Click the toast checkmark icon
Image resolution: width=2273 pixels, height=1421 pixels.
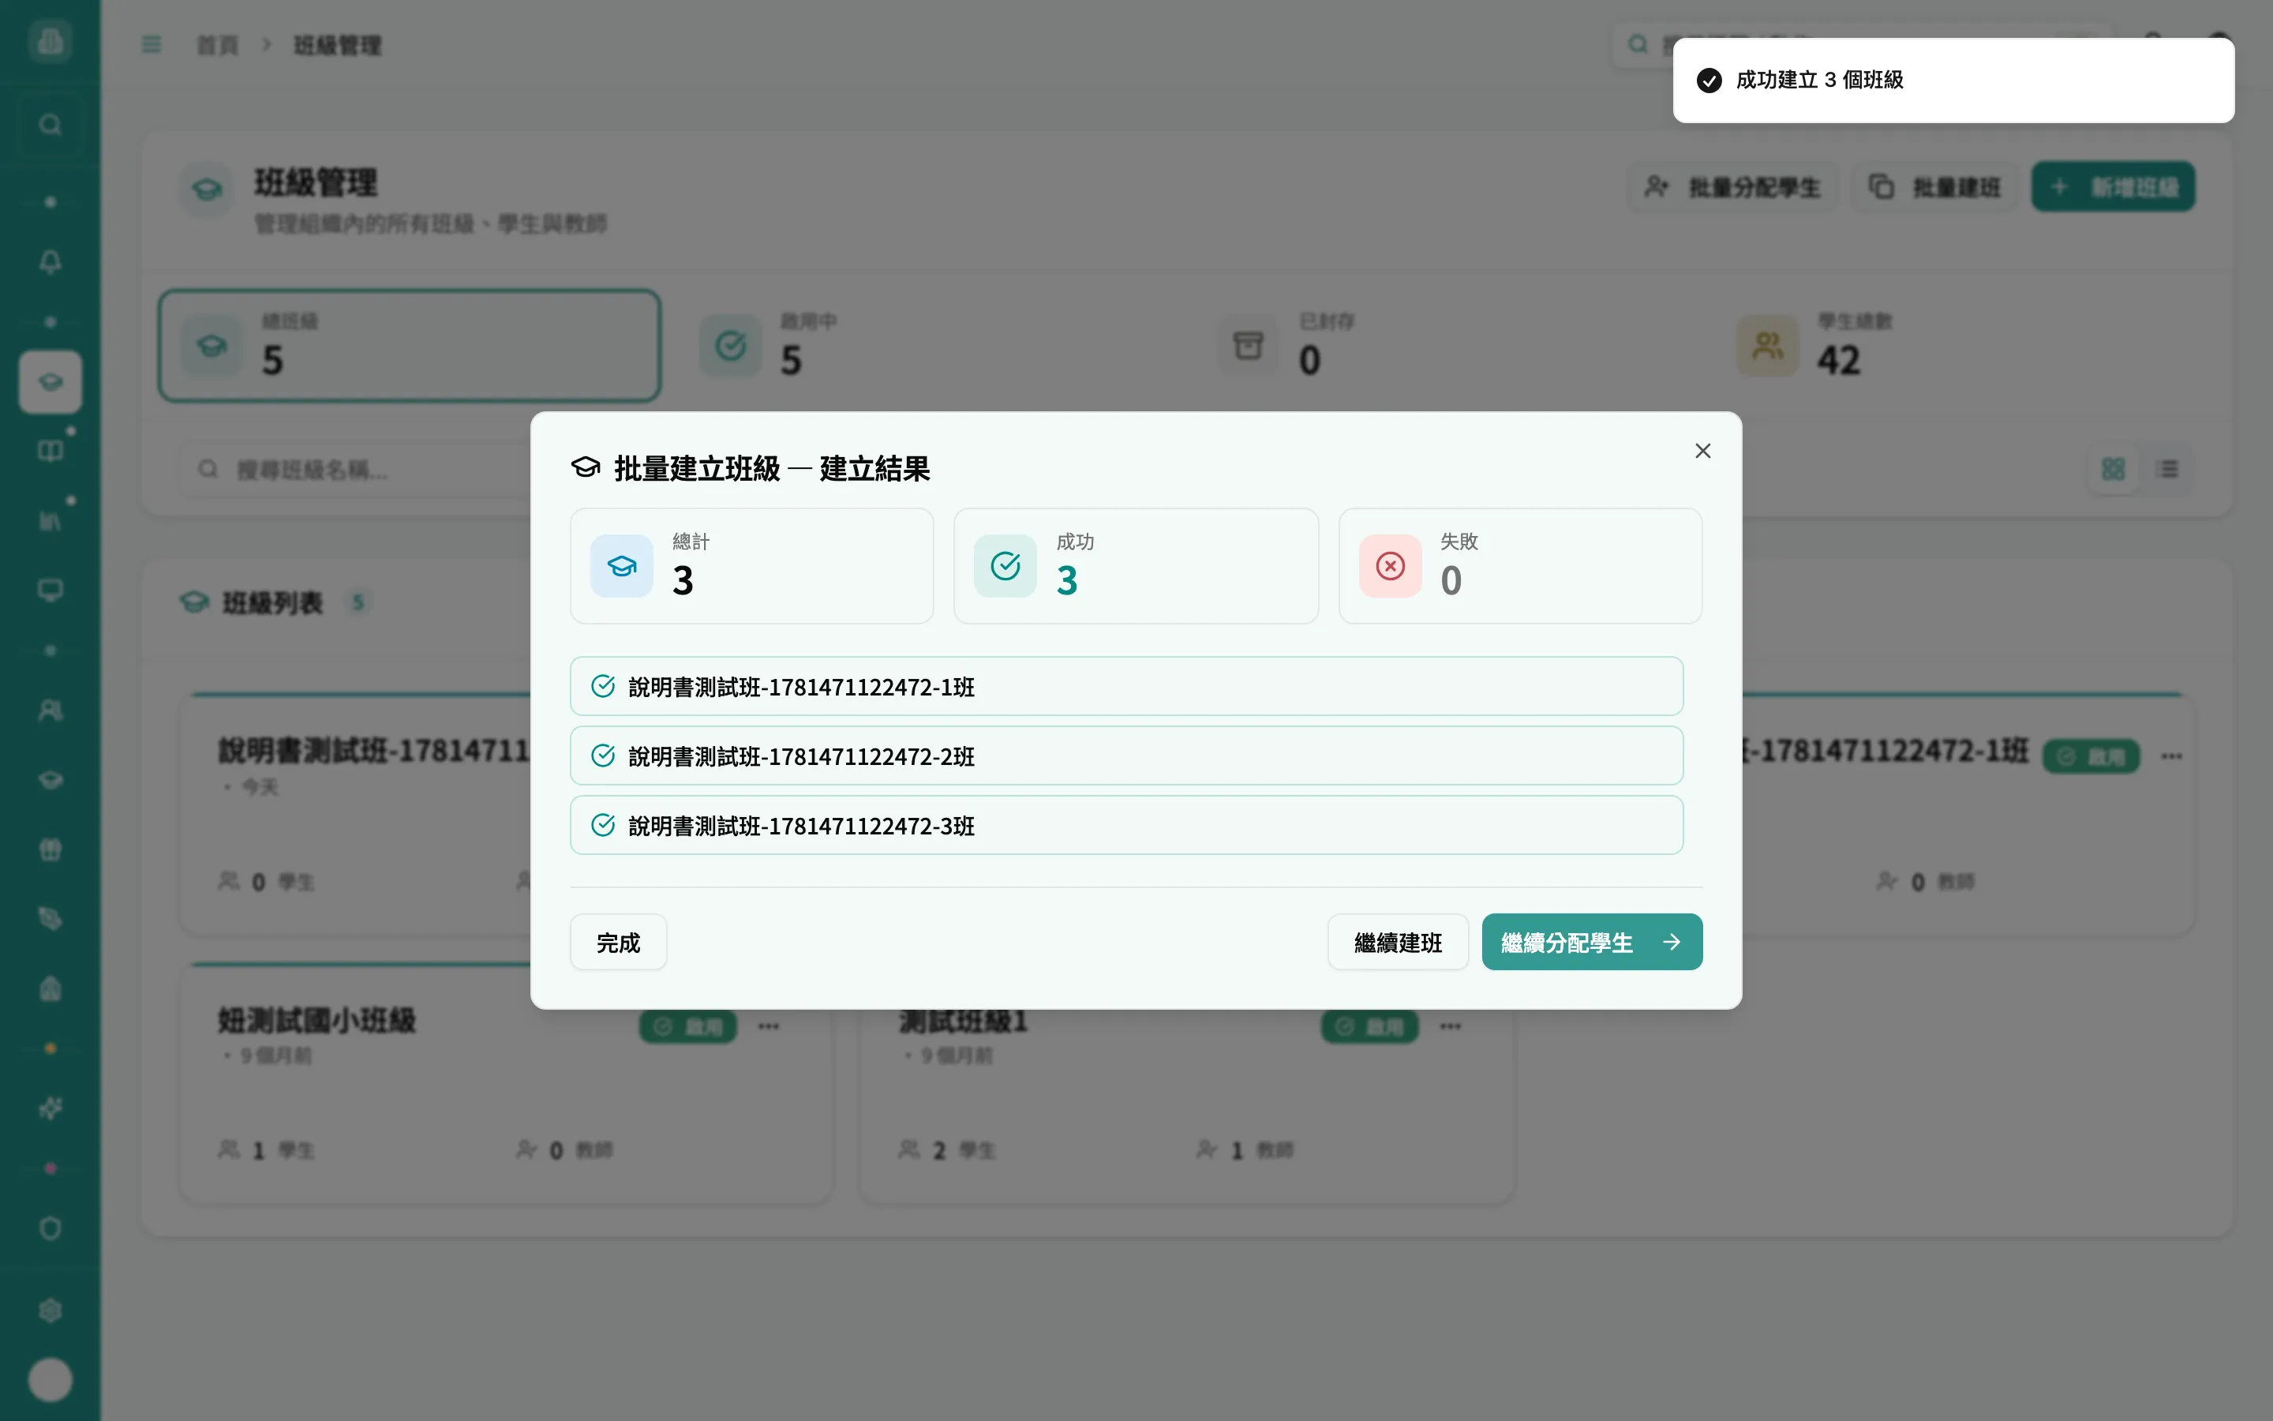tap(1709, 80)
